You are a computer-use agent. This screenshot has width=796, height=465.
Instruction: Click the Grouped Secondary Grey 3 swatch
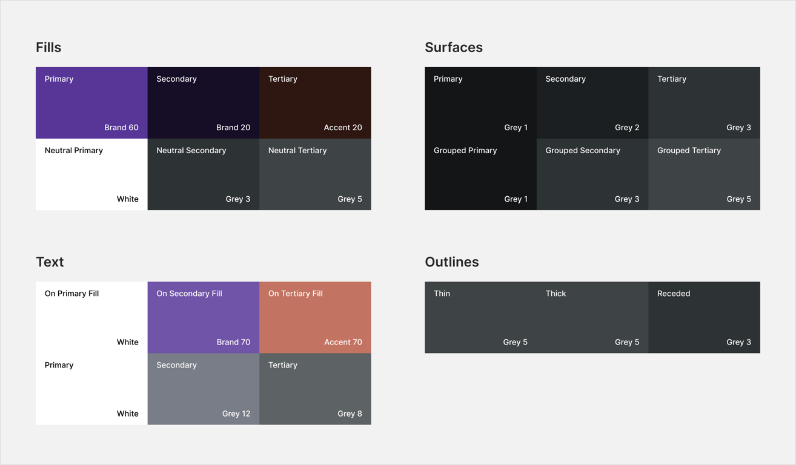pyautogui.click(x=592, y=174)
